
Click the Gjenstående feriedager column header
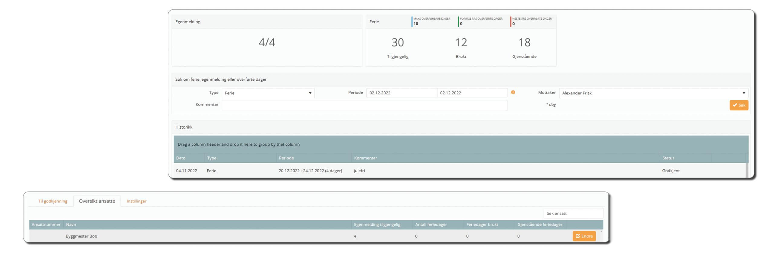click(x=540, y=225)
